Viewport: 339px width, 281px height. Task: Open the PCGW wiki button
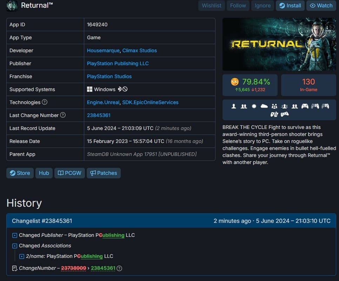click(x=69, y=173)
